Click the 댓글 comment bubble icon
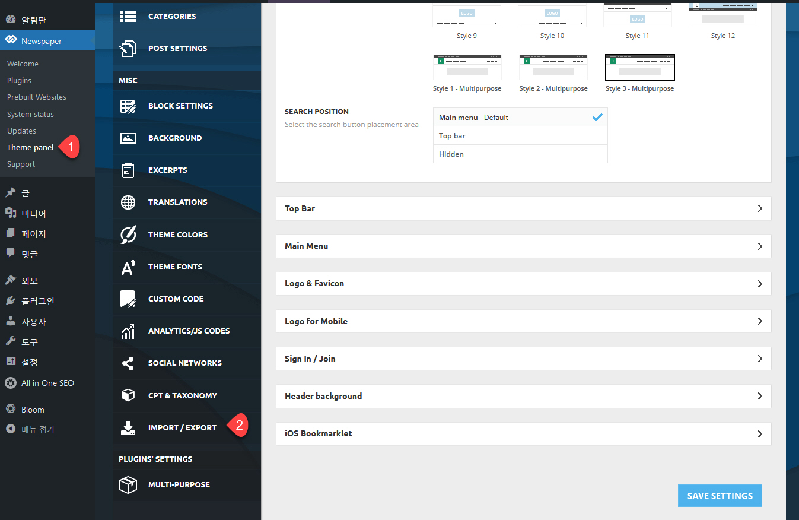799x520 pixels. pyautogui.click(x=11, y=253)
